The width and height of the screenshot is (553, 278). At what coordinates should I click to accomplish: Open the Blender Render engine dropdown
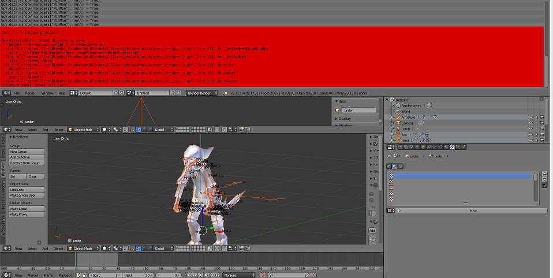(x=203, y=93)
